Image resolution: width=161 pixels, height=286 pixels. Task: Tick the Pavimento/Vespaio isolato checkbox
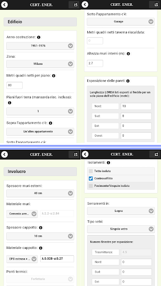tap(91, 186)
